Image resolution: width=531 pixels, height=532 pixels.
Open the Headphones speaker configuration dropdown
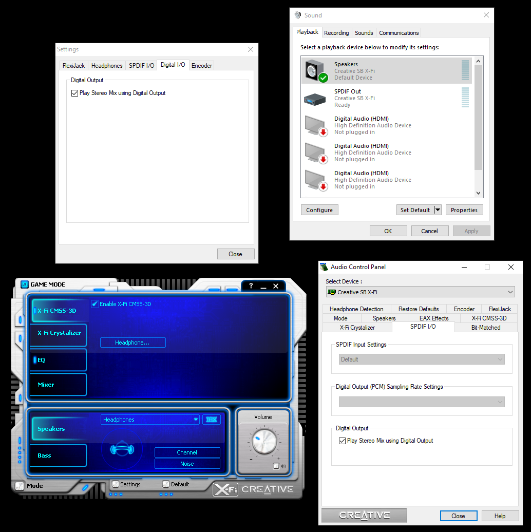196,420
